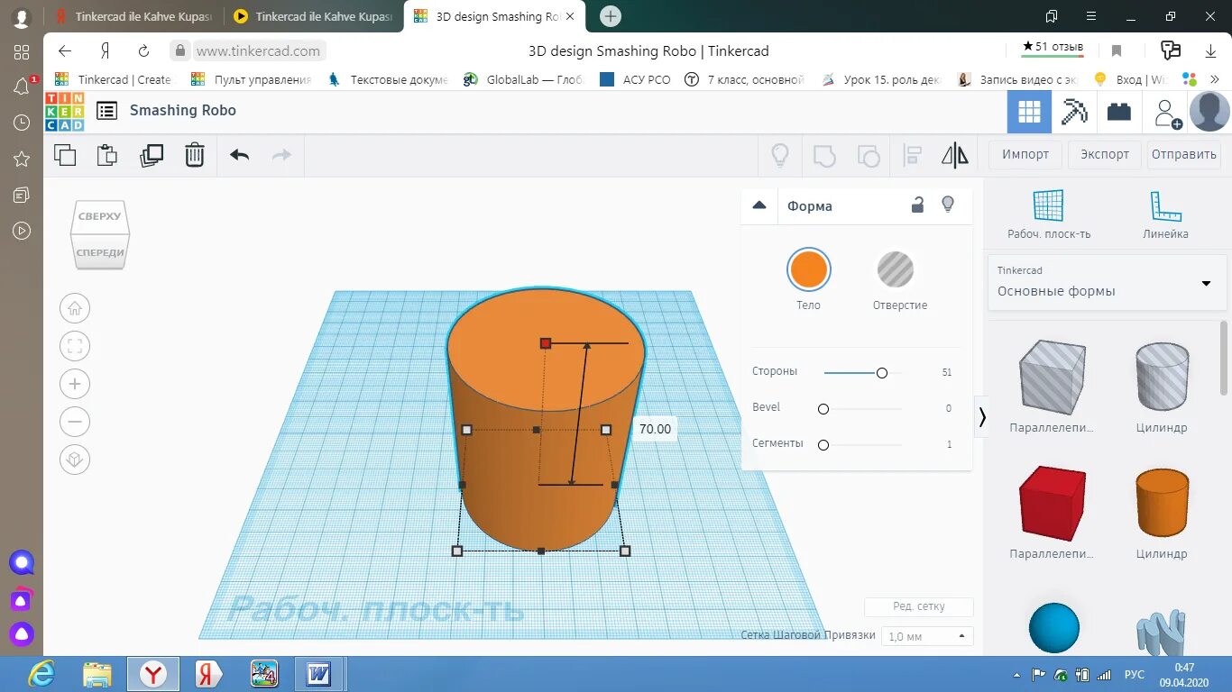
Task: Click the СВЕРХУ face of view cube
Action: [99, 216]
